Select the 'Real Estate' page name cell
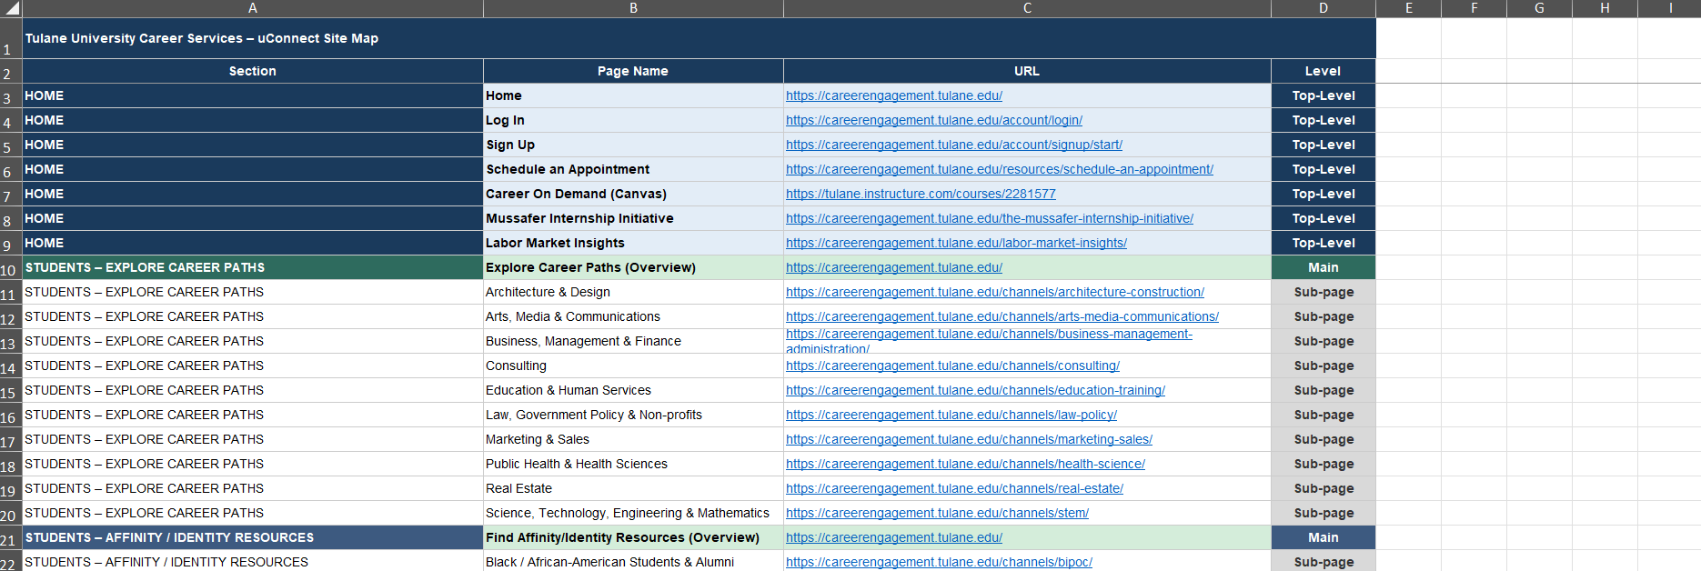This screenshot has width=1701, height=571. tap(633, 488)
